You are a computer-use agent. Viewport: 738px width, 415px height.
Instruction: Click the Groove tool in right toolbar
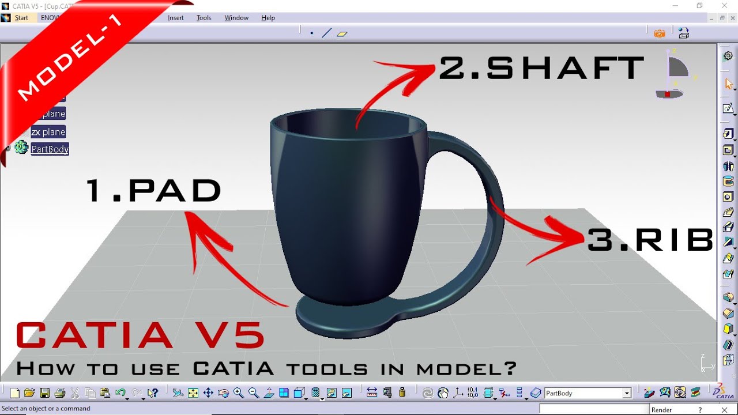point(728,181)
